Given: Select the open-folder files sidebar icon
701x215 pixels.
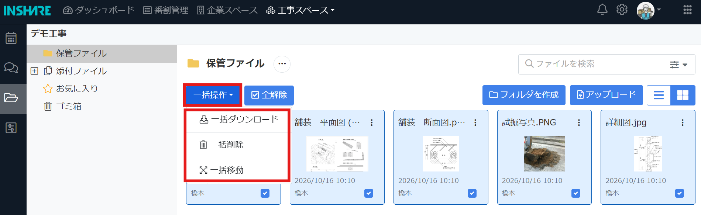Looking at the screenshot, I should pyautogui.click(x=11, y=98).
